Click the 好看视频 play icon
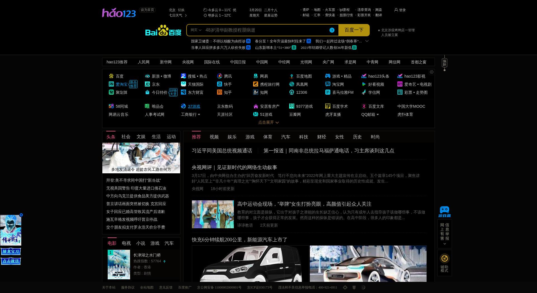537x293 pixels. (x=364, y=84)
